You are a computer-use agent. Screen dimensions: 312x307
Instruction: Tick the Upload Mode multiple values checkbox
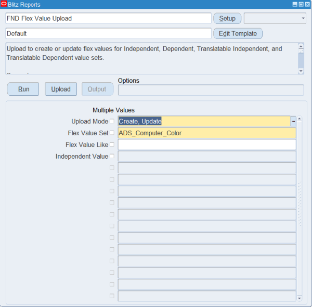tap(112, 121)
